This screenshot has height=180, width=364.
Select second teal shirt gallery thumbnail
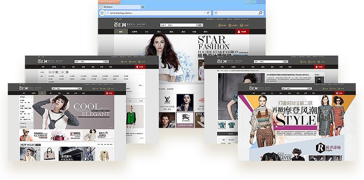(x=232, y=125)
